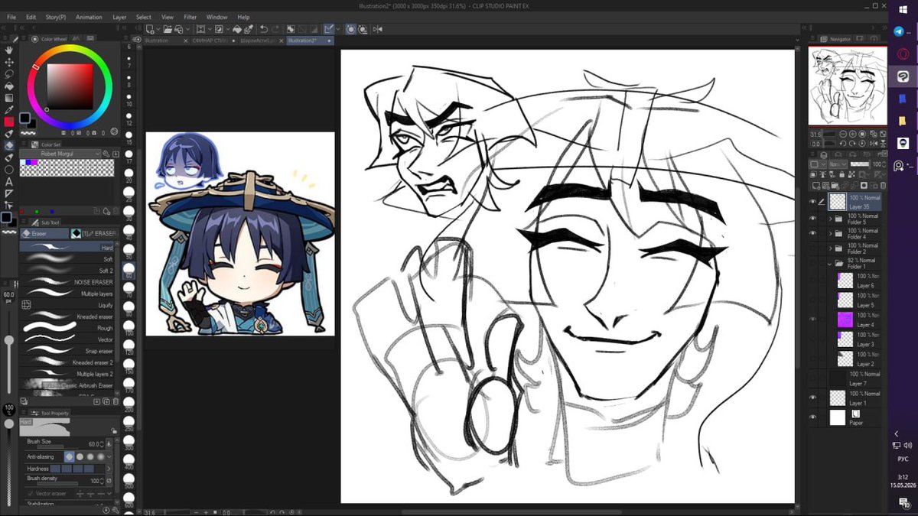Open the File menu

(11, 17)
